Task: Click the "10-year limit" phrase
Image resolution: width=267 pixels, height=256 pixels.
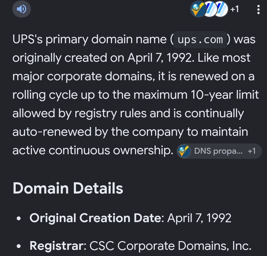Action: [x=225, y=95]
